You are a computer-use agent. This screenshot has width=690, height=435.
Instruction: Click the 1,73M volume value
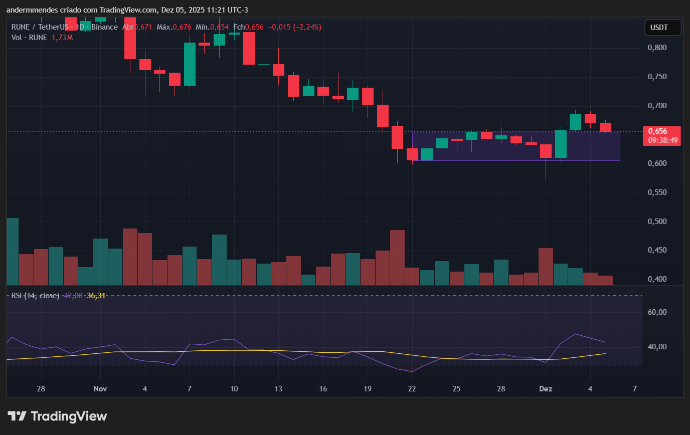[x=62, y=37]
